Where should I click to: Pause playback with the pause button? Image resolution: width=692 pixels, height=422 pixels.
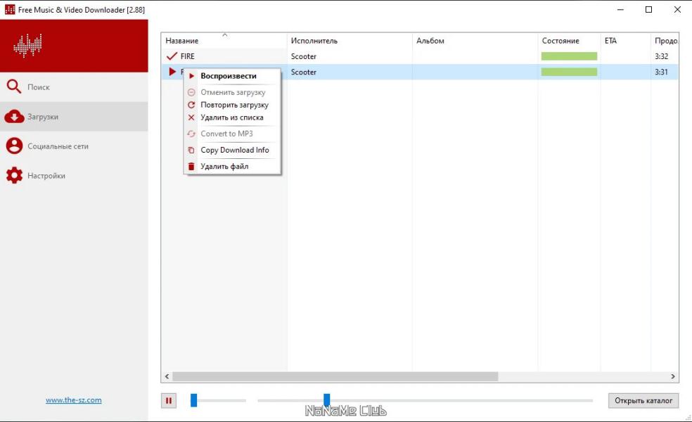click(169, 400)
